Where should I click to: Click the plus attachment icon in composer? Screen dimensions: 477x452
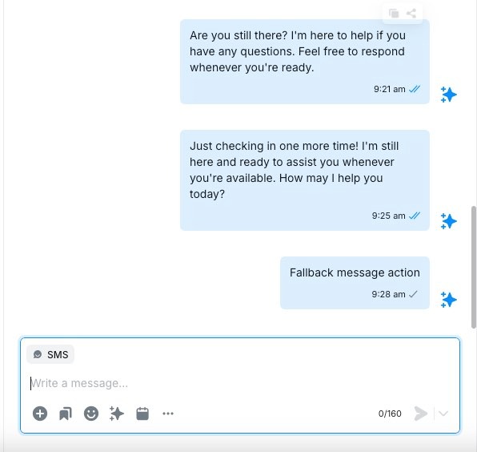tap(40, 414)
